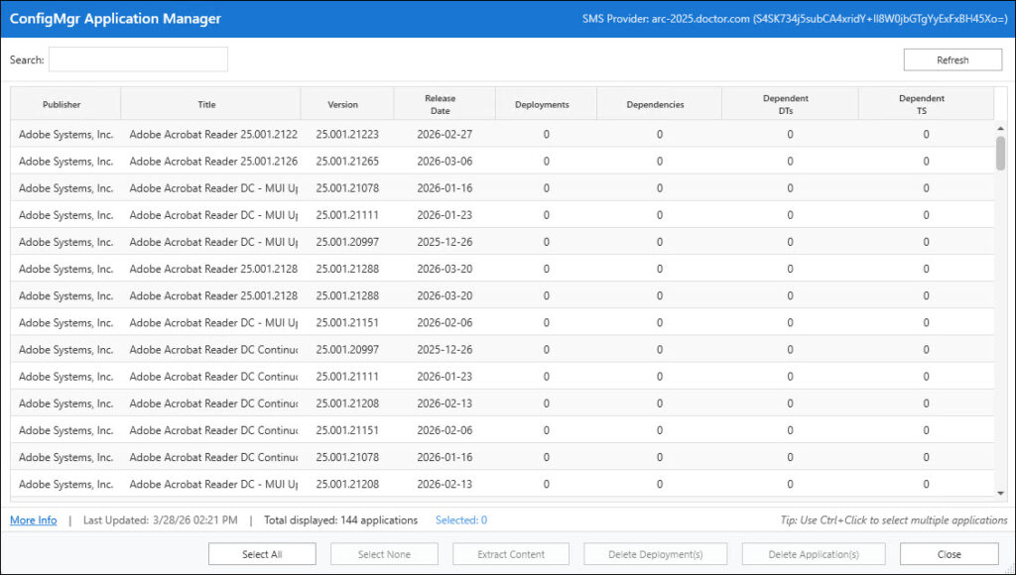Viewport: 1016px width, 575px height.
Task: Select the row with version 25.001.21265
Action: pos(347,161)
